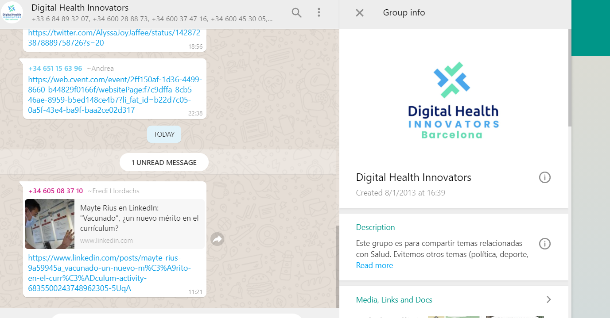Click phone number +34 605 08 37 10

(x=55, y=191)
